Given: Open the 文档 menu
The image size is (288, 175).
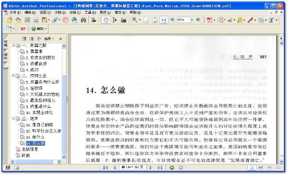Looking at the screenshot, I should click(x=60, y=12).
